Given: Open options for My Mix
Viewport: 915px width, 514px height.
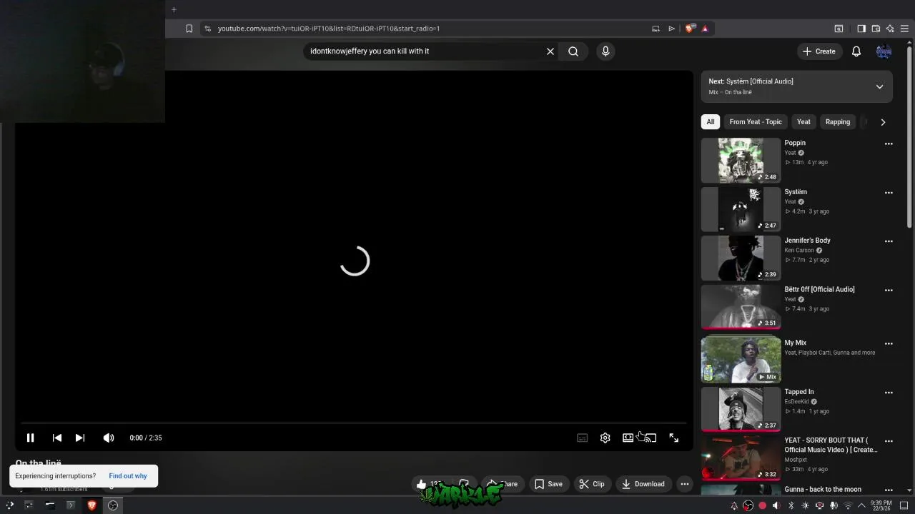Looking at the screenshot, I should (889, 343).
